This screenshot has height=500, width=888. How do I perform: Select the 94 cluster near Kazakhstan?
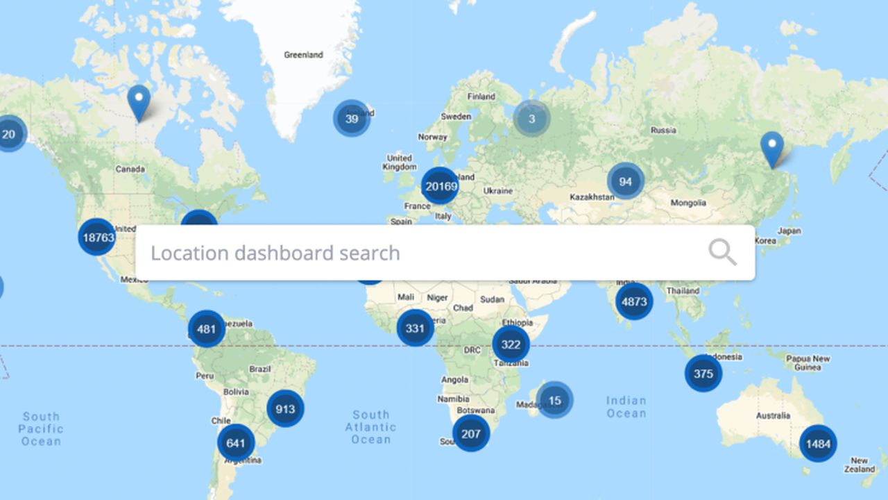[626, 182]
